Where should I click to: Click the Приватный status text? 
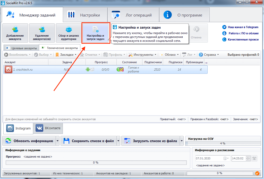(x=173, y=119)
